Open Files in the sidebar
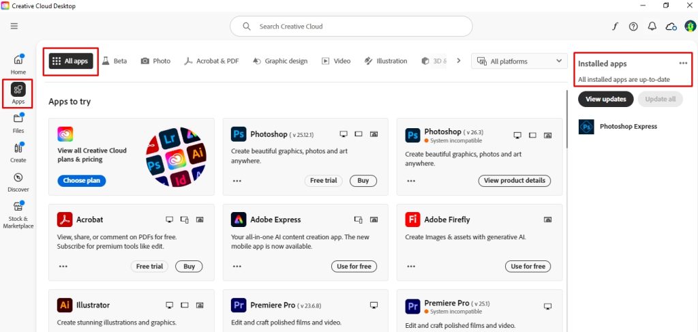This screenshot has height=332, width=698. point(18,123)
